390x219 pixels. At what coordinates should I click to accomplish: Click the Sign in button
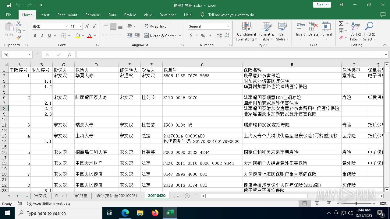pos(322,5)
